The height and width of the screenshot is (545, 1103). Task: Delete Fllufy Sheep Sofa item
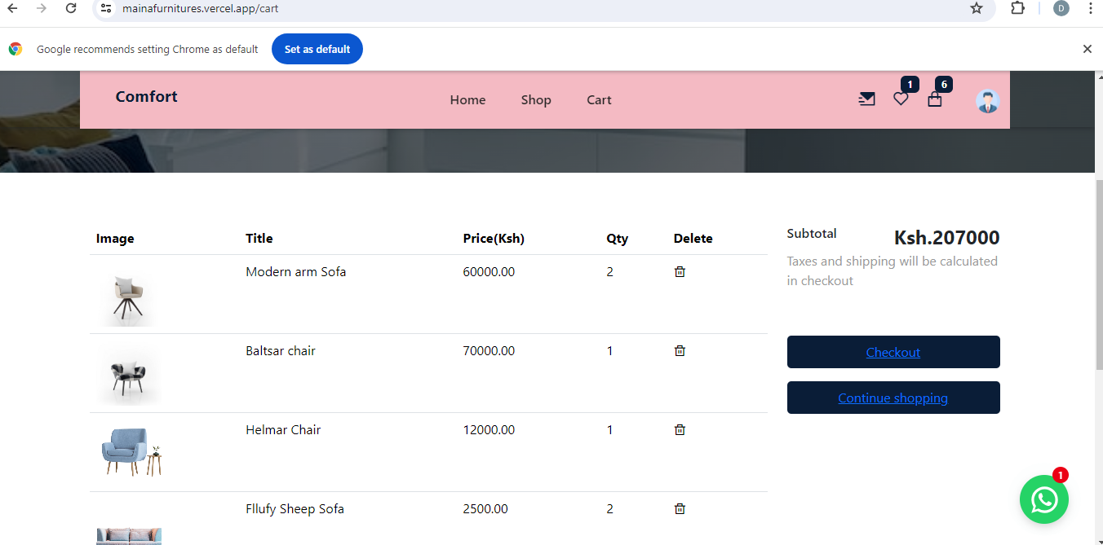click(x=680, y=509)
